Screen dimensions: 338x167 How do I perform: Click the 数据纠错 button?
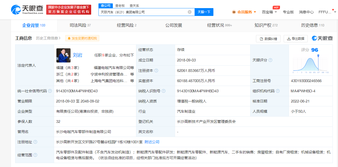pos(268,39)
